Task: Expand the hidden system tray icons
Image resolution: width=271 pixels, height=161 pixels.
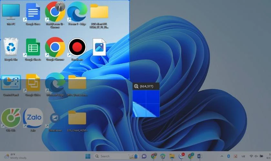Action: [222, 156]
